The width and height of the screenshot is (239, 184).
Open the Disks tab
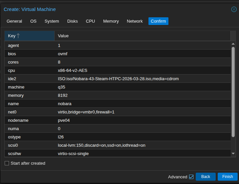[72, 21]
